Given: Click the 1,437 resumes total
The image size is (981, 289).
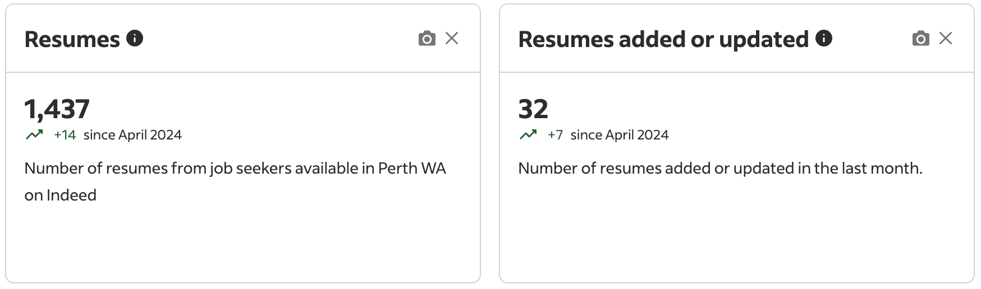Looking at the screenshot, I should point(57,109).
